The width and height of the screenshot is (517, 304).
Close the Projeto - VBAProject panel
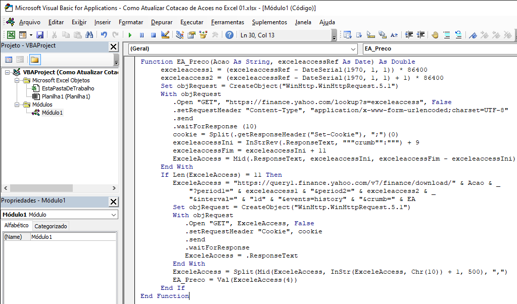pos(113,47)
